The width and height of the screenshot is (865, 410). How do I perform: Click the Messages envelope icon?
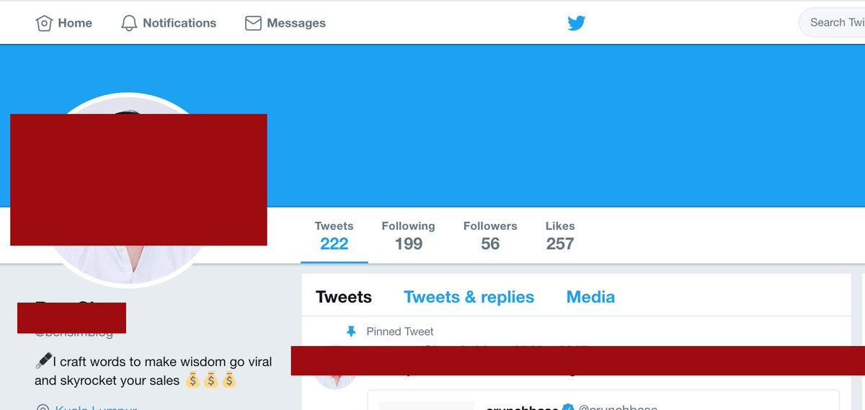253,23
